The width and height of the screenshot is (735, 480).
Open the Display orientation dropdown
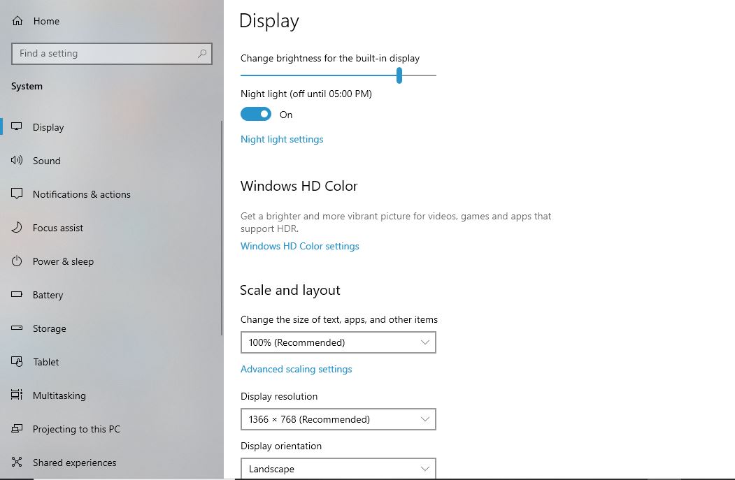click(x=338, y=468)
